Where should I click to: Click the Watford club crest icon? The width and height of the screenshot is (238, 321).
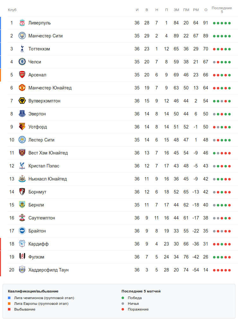pyautogui.click(x=22, y=127)
